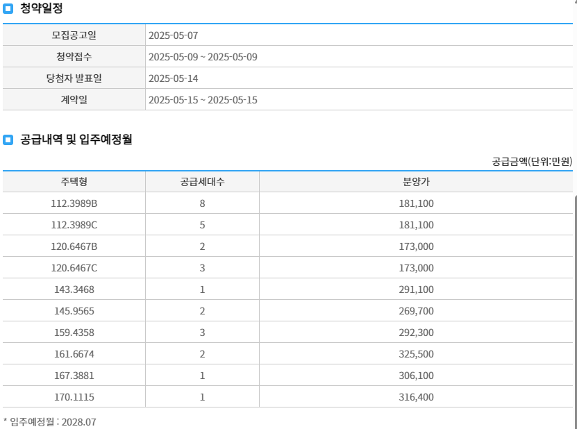The height and width of the screenshot is (429, 577).
Task: Click the 주택형 column header
Action: tap(74, 181)
